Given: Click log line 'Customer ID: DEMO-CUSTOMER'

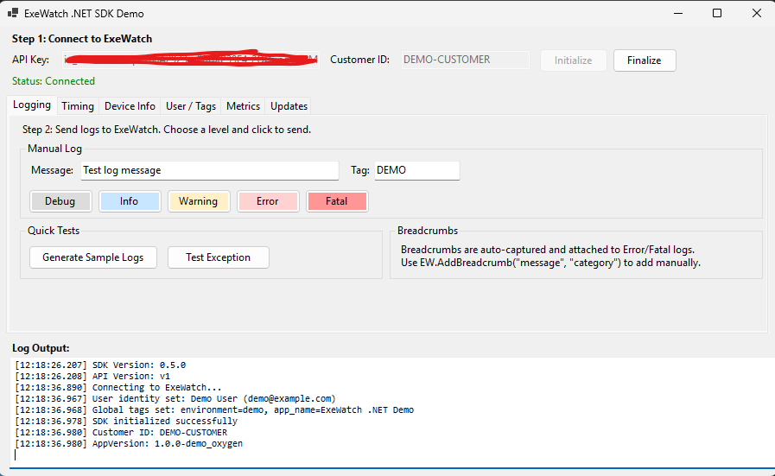Looking at the screenshot, I should tap(121, 433).
